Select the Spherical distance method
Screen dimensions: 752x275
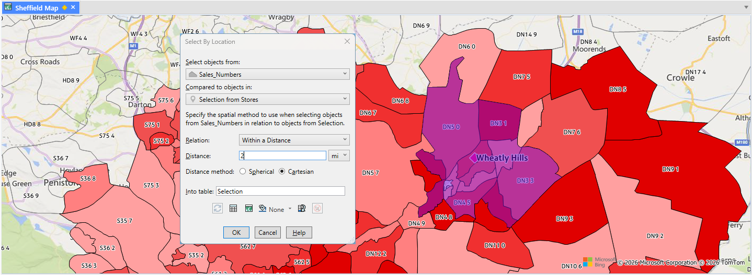pos(243,172)
